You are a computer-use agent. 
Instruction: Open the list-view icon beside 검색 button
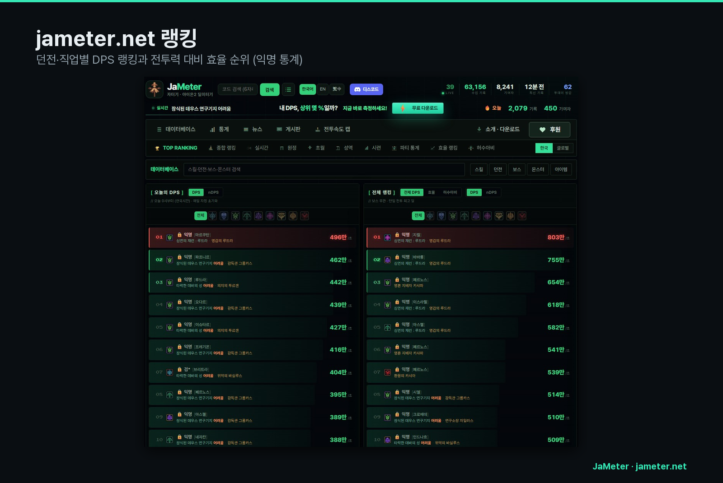[288, 89]
